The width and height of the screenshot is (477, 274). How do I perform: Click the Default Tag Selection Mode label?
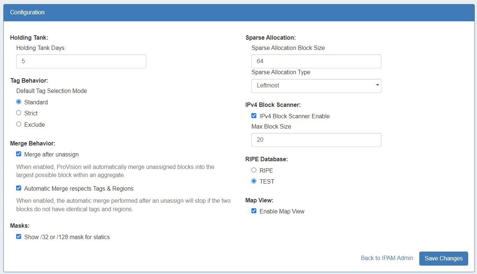[51, 91]
